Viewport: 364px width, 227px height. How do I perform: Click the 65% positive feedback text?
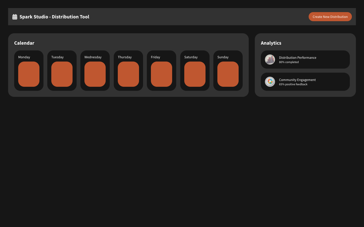pos(293,84)
